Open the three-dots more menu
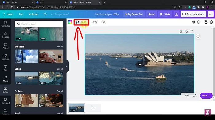The image size is (215, 120). [211, 14]
